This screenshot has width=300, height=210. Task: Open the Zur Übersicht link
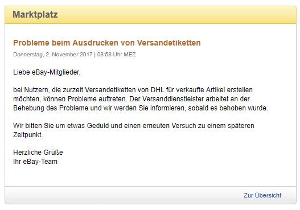[x=262, y=195]
